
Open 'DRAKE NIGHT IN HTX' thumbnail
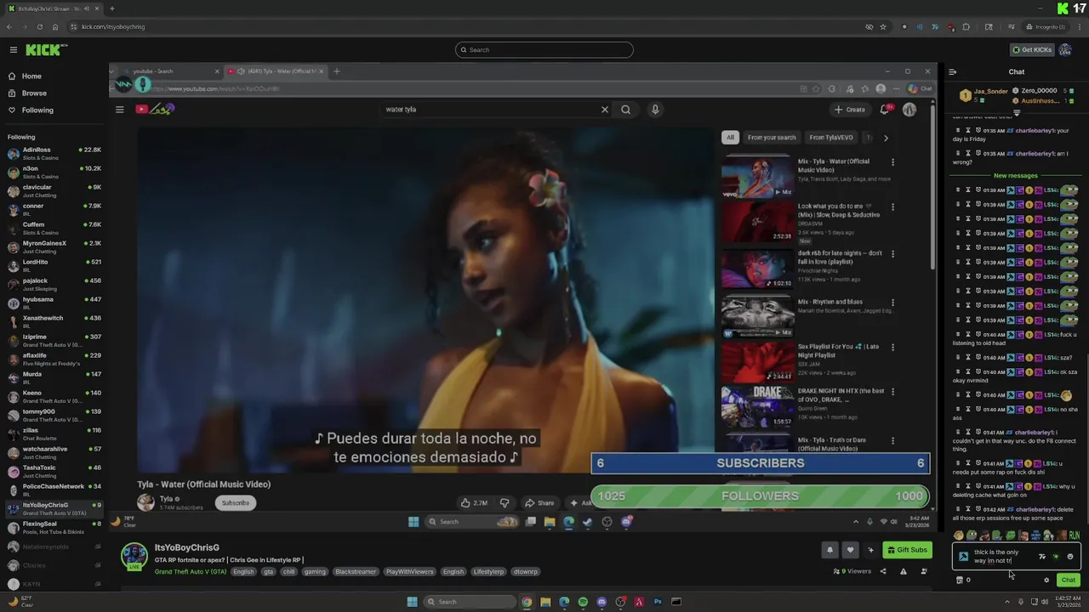point(757,405)
